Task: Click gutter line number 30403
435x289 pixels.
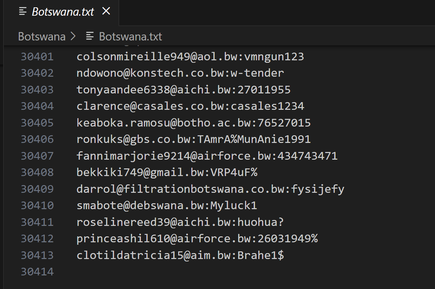Action: [37, 90]
